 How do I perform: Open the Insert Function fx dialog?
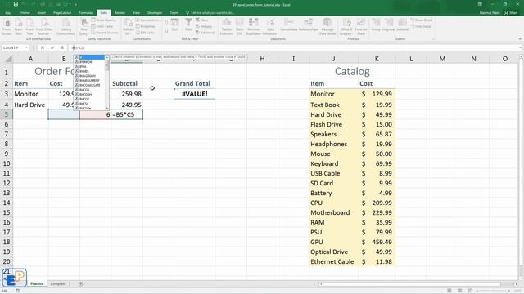[x=62, y=47]
